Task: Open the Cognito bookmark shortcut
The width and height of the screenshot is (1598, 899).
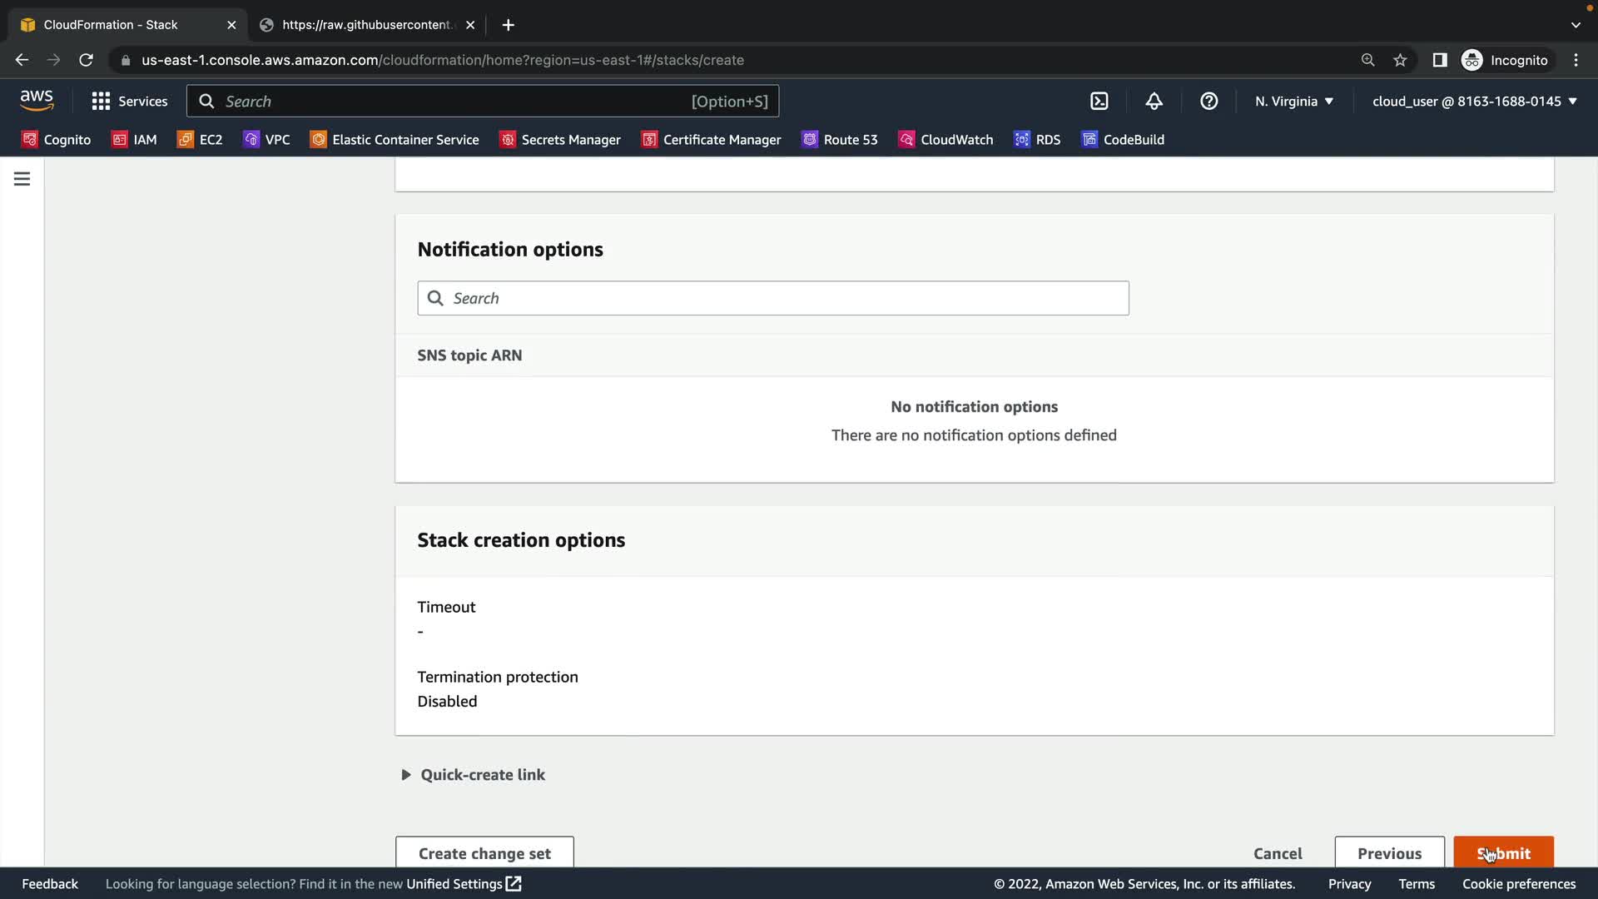Action: point(56,139)
